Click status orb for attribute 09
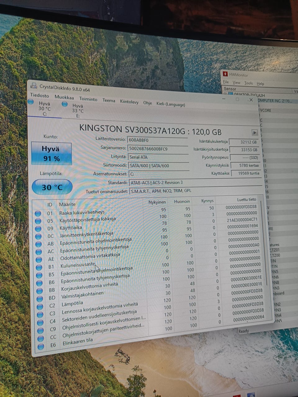The width and height of the screenshot is (298, 397). coord(38,229)
